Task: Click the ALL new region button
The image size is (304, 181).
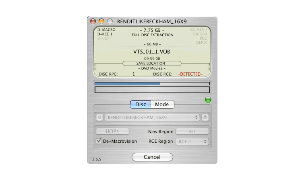Action: 192,132
